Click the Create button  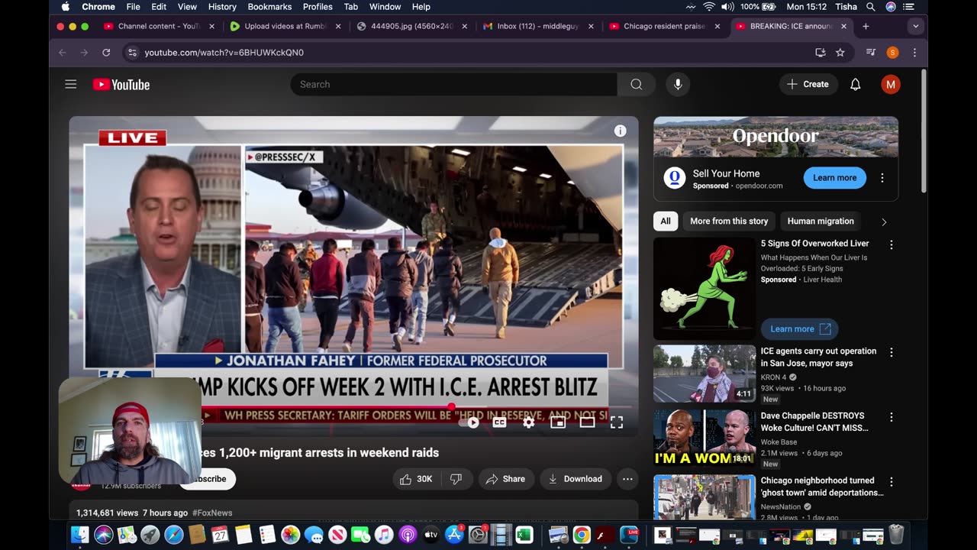point(808,84)
